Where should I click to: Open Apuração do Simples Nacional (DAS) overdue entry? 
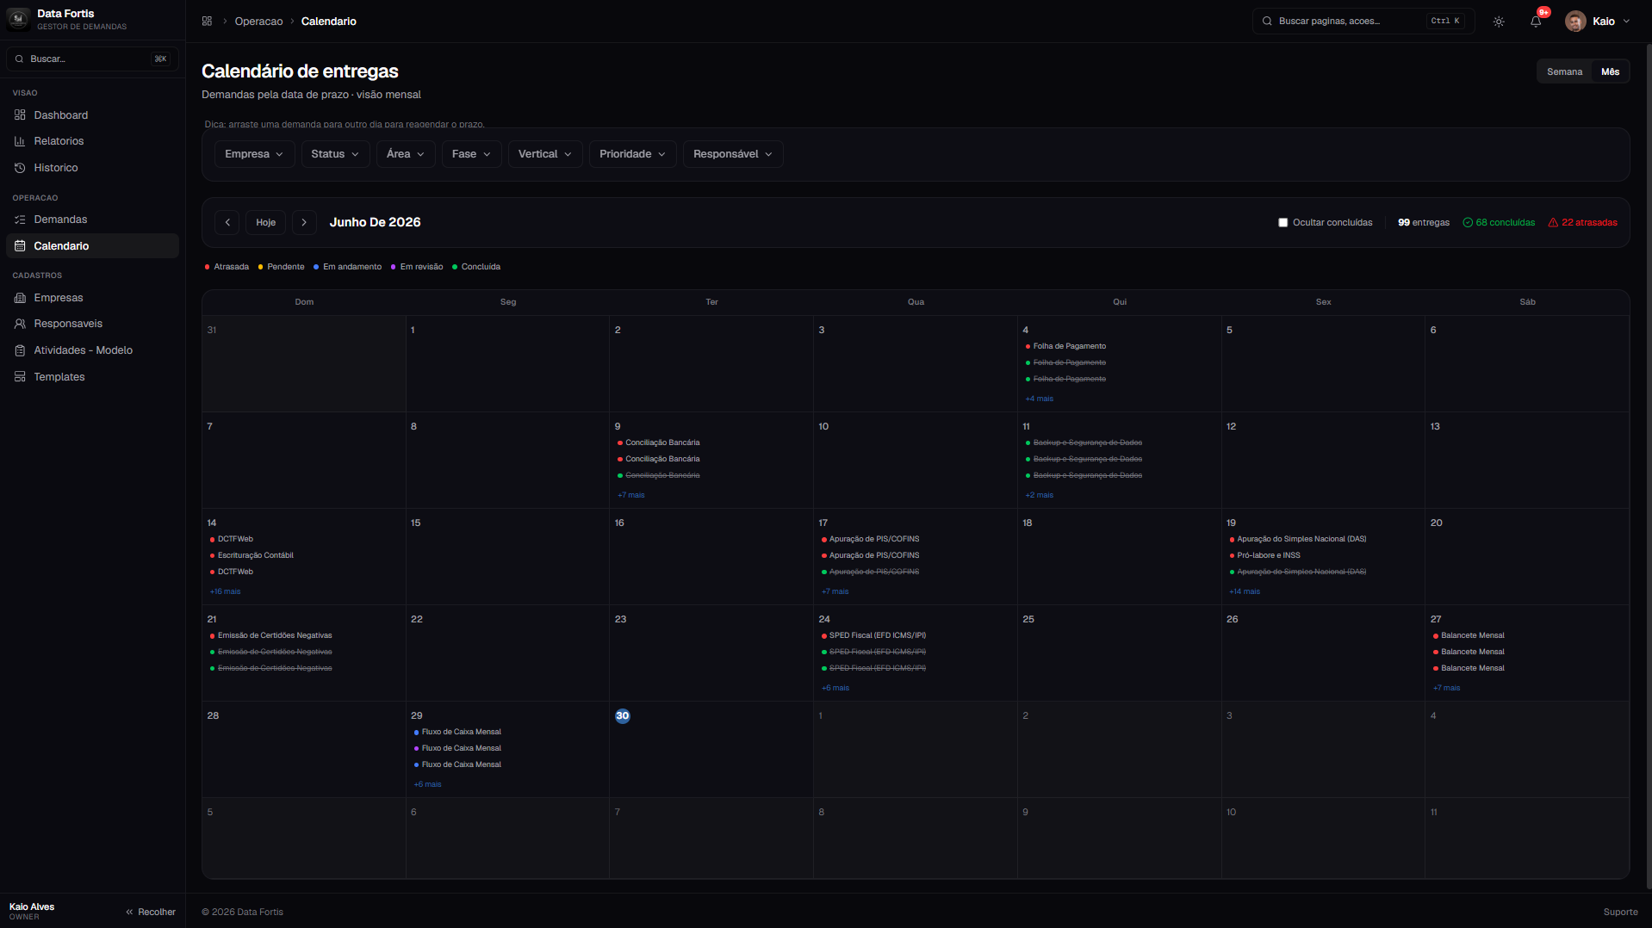click(x=1301, y=539)
